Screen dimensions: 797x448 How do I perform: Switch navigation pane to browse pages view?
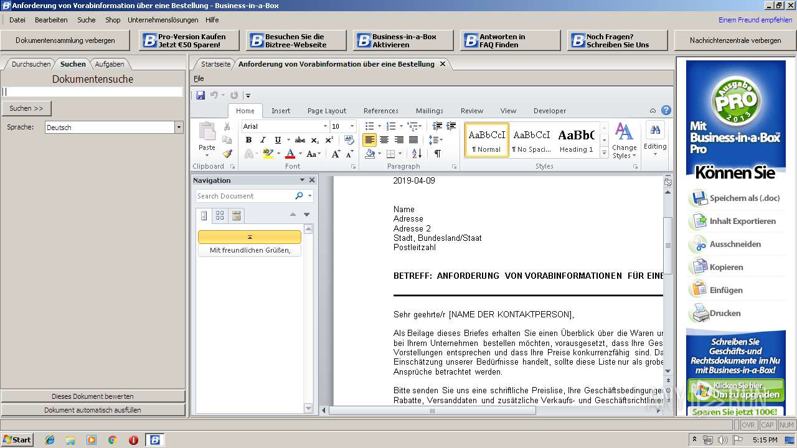220,215
